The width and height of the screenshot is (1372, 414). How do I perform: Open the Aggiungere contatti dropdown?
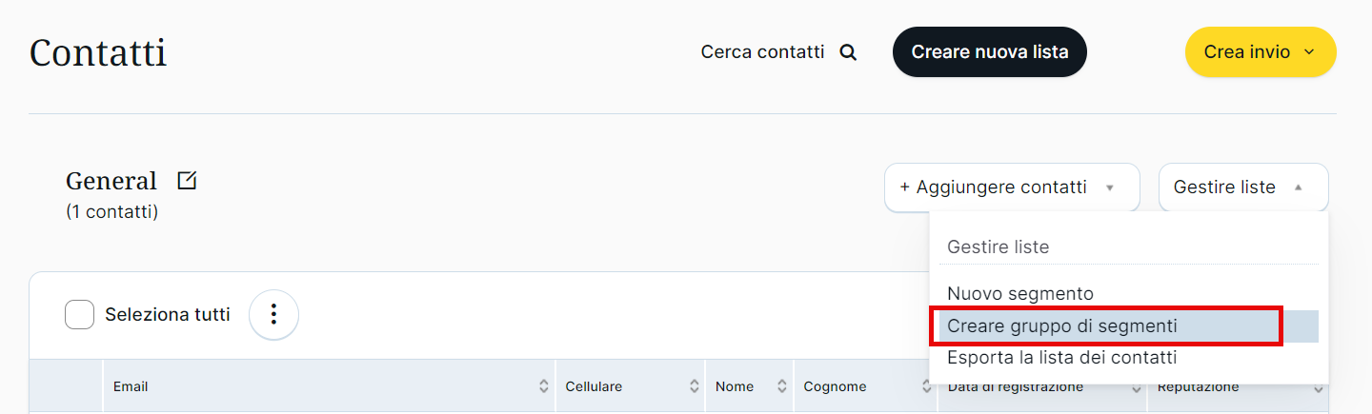(x=1012, y=187)
